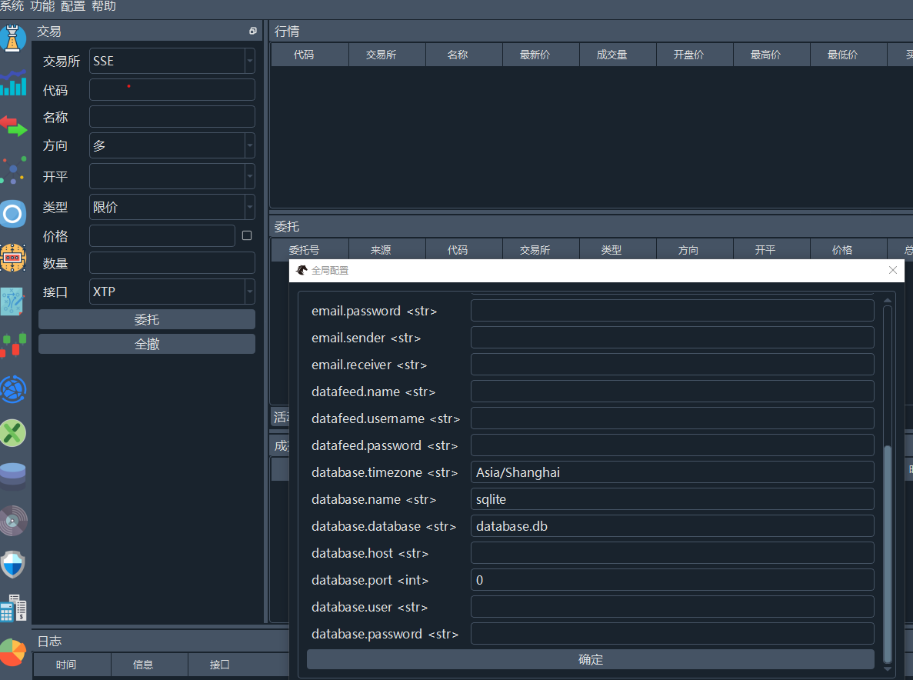This screenshot has height=680, width=913.
Task: Open the tactics board script icon
Action: (13, 302)
